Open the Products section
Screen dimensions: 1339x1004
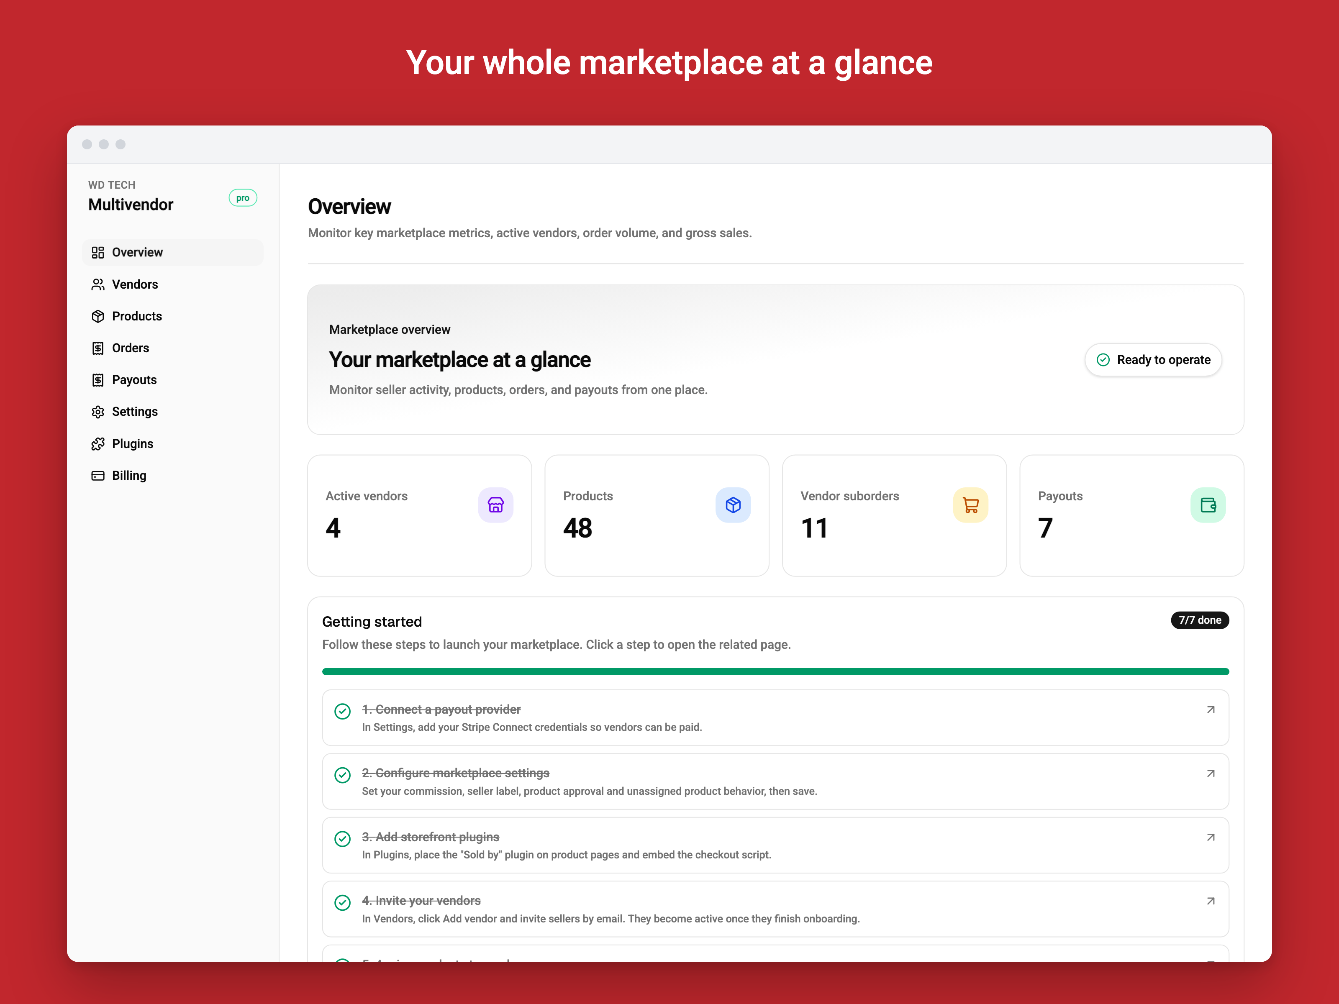point(172,316)
